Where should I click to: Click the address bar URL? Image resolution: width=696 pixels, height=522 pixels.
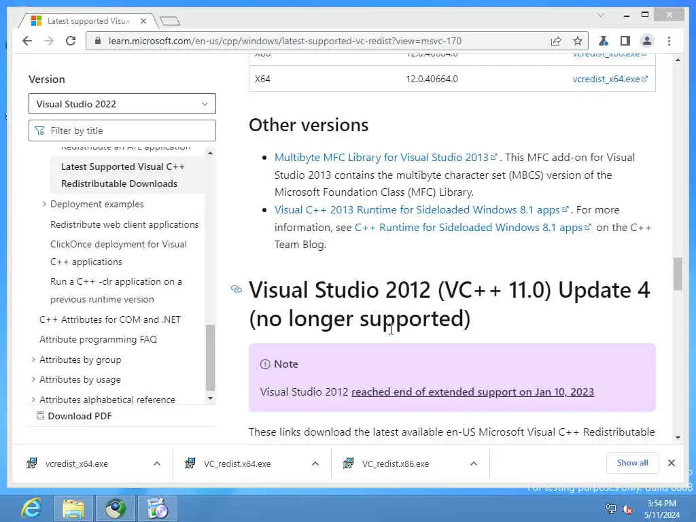285,41
